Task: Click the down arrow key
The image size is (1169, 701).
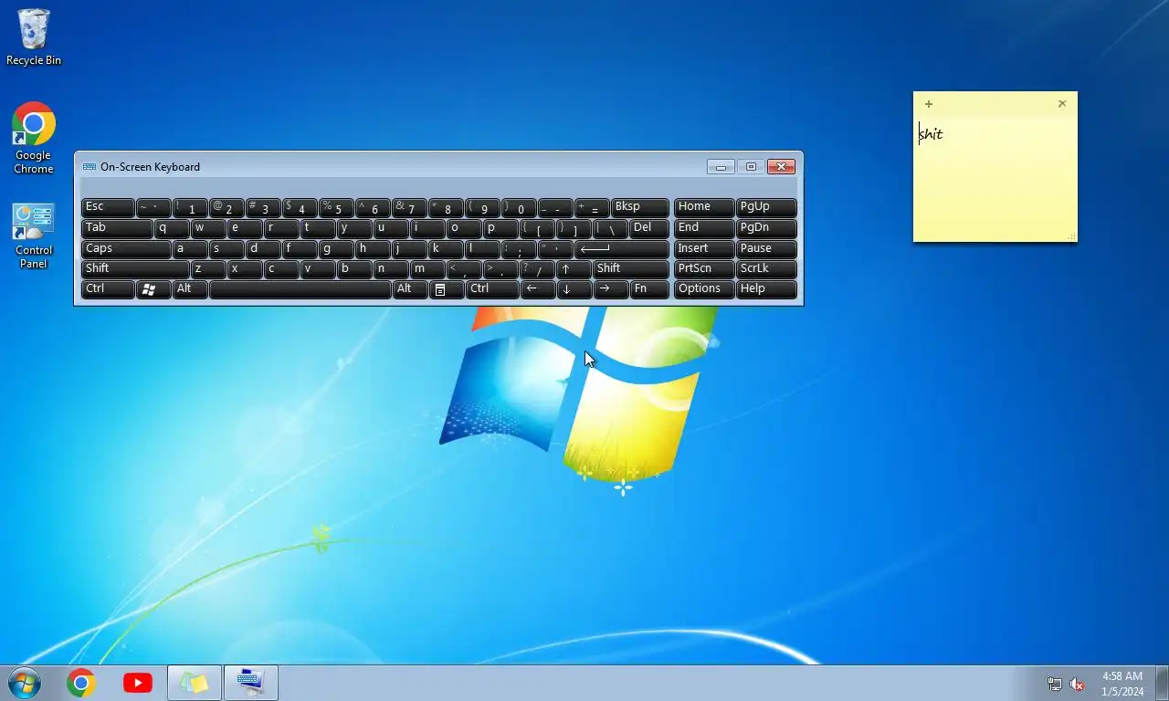Action: point(574,289)
